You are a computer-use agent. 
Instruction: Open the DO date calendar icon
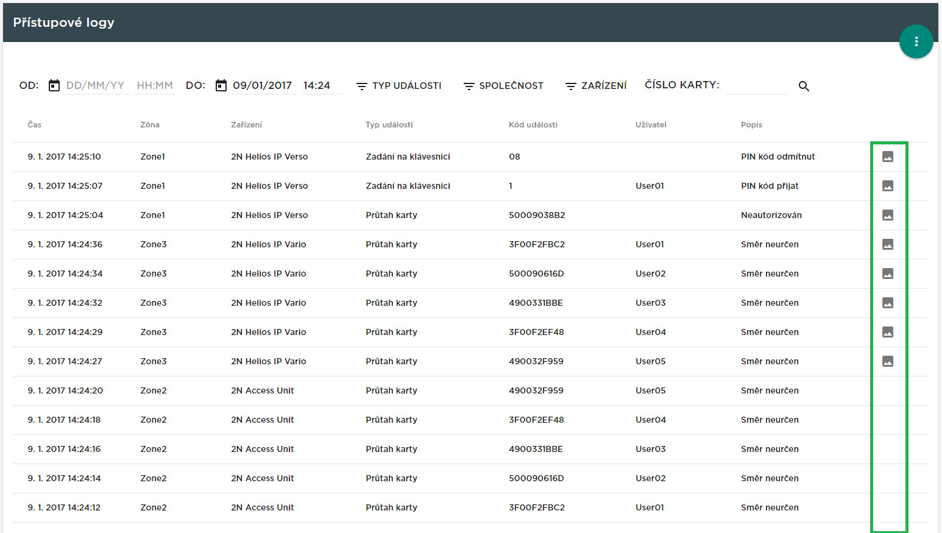click(x=221, y=85)
